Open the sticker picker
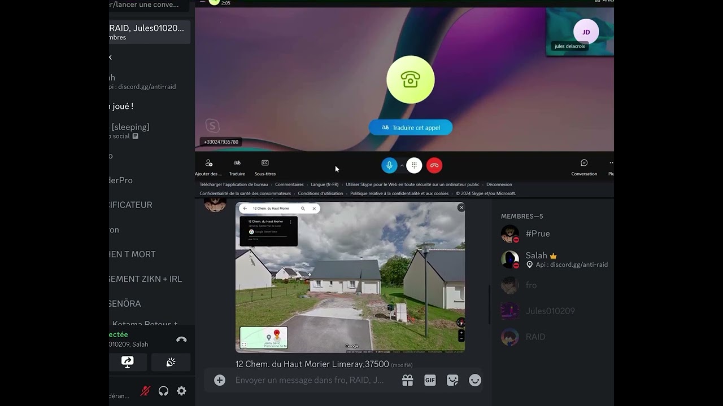This screenshot has height=406, width=723. pyautogui.click(x=452, y=381)
